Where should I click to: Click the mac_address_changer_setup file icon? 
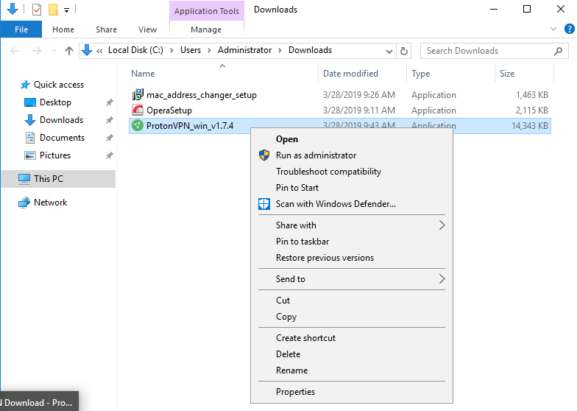(138, 94)
